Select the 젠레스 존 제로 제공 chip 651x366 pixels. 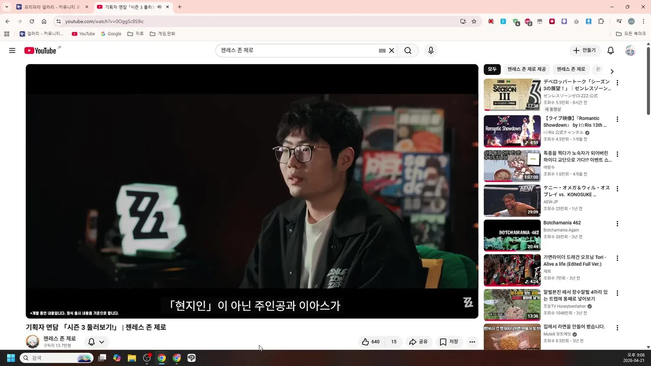click(526, 69)
